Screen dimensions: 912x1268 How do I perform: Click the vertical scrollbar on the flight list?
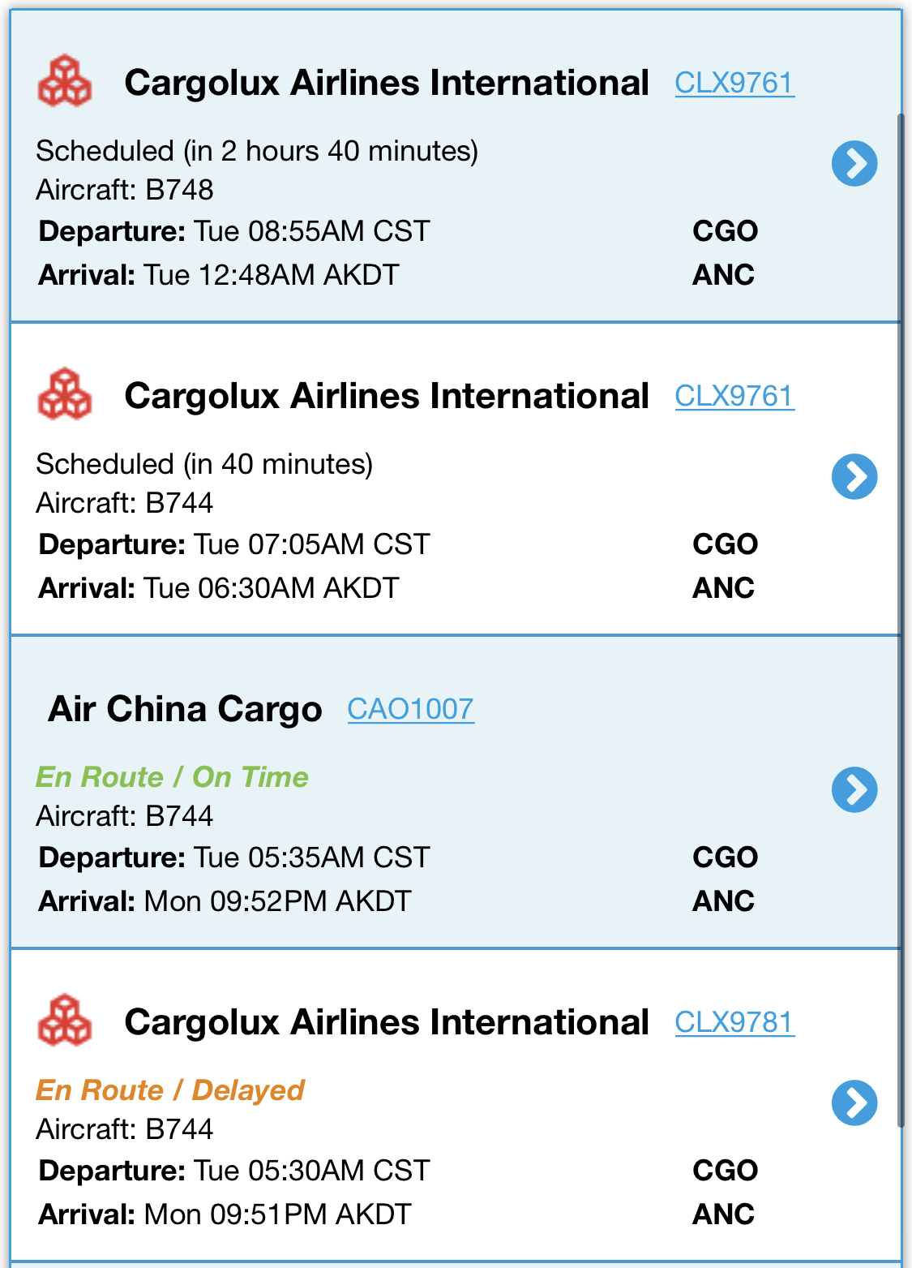pyautogui.click(x=901, y=617)
